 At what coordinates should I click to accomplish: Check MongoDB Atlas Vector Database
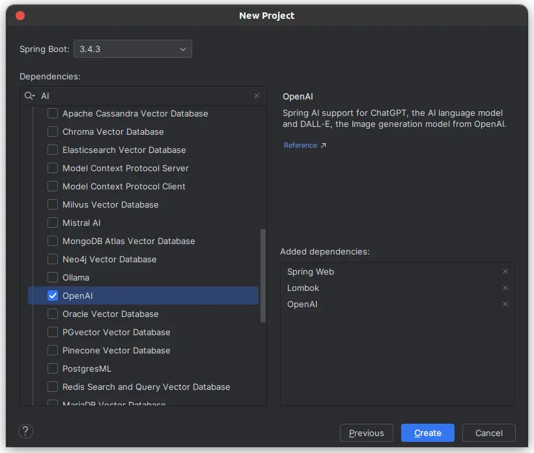[53, 241]
